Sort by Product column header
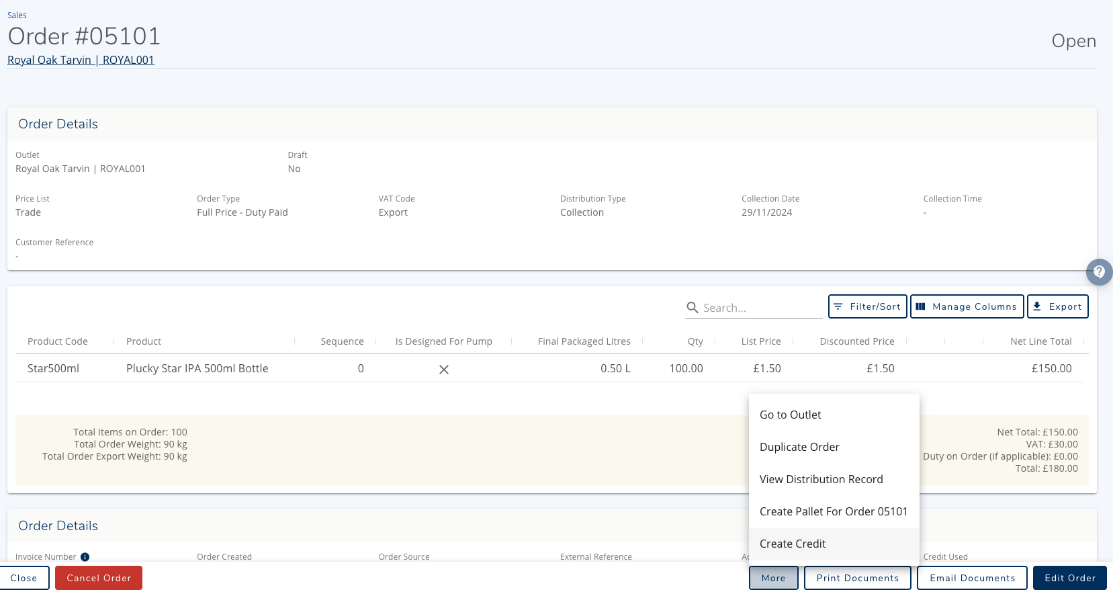1113x594 pixels. [x=144, y=341]
